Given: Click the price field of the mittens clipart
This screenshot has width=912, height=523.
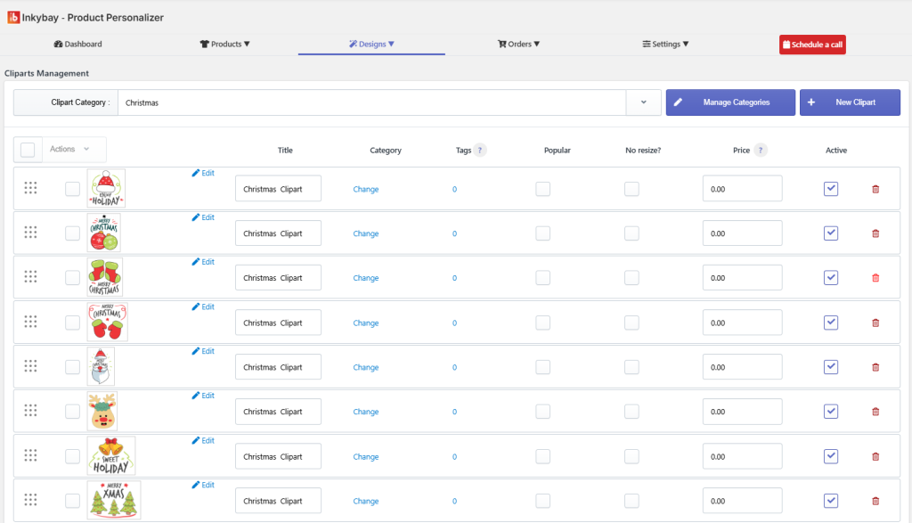Looking at the screenshot, I should click(742, 323).
